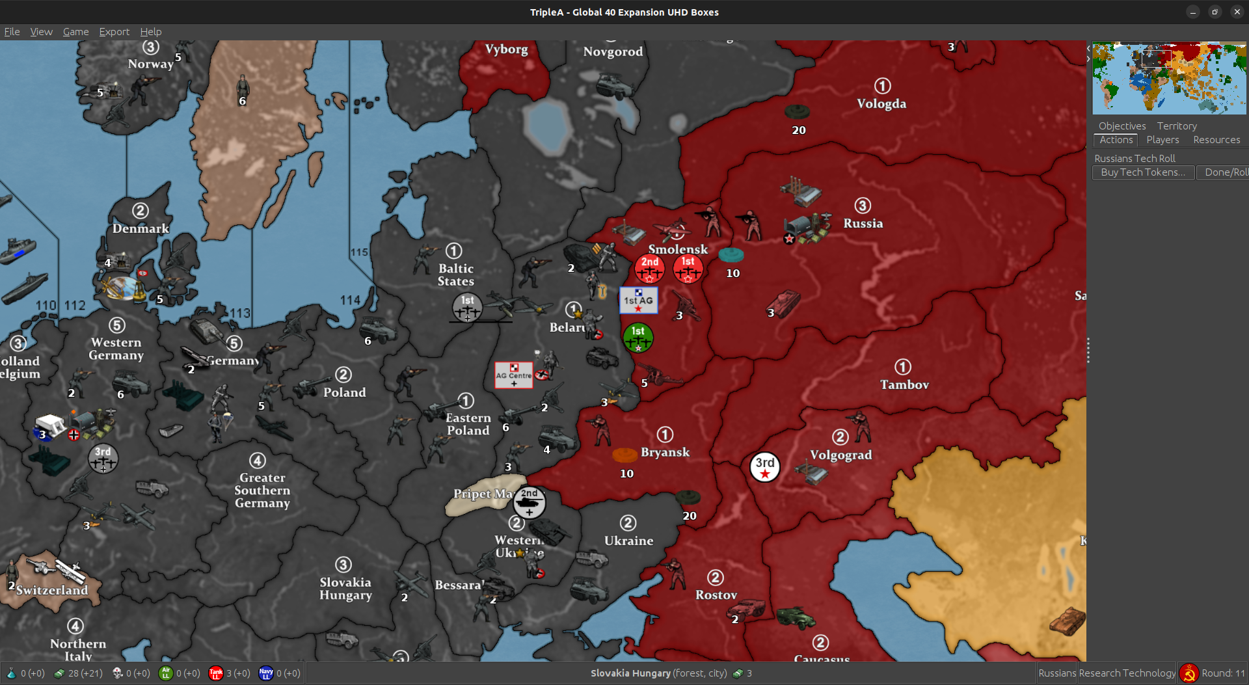Click the Buy Tech Tokens button
This screenshot has height=685, width=1249.
(1143, 172)
